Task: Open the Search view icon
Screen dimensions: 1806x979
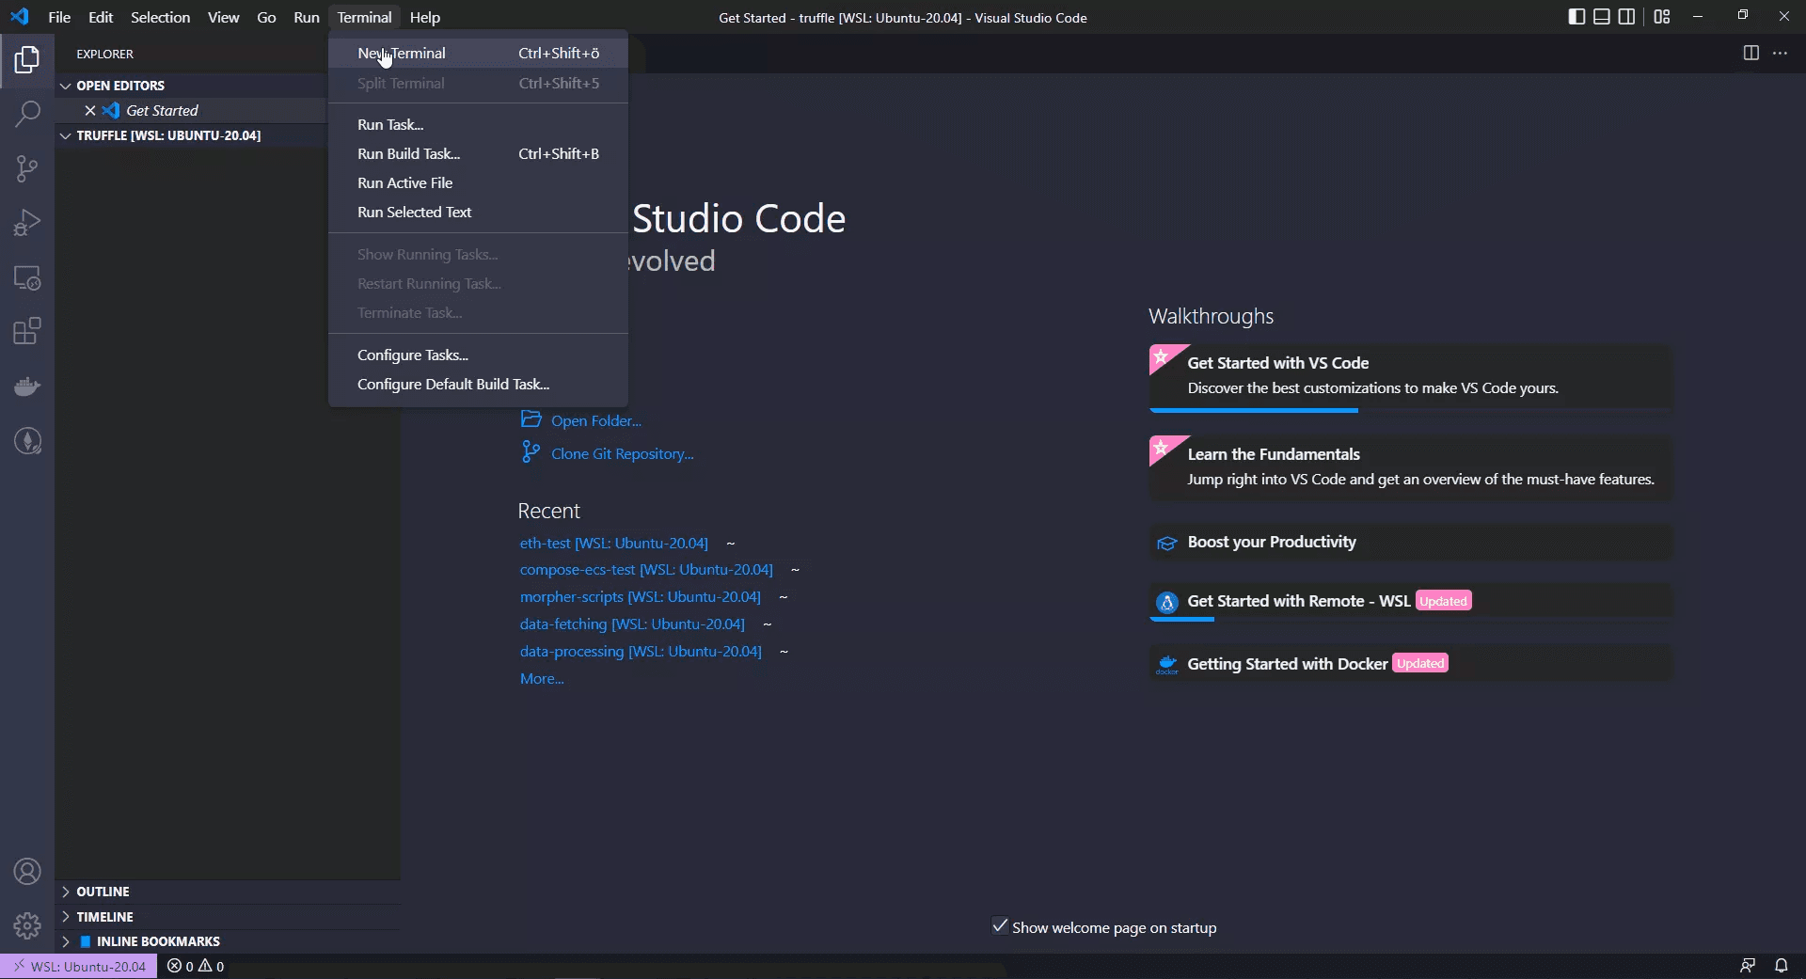Action: tap(27, 115)
